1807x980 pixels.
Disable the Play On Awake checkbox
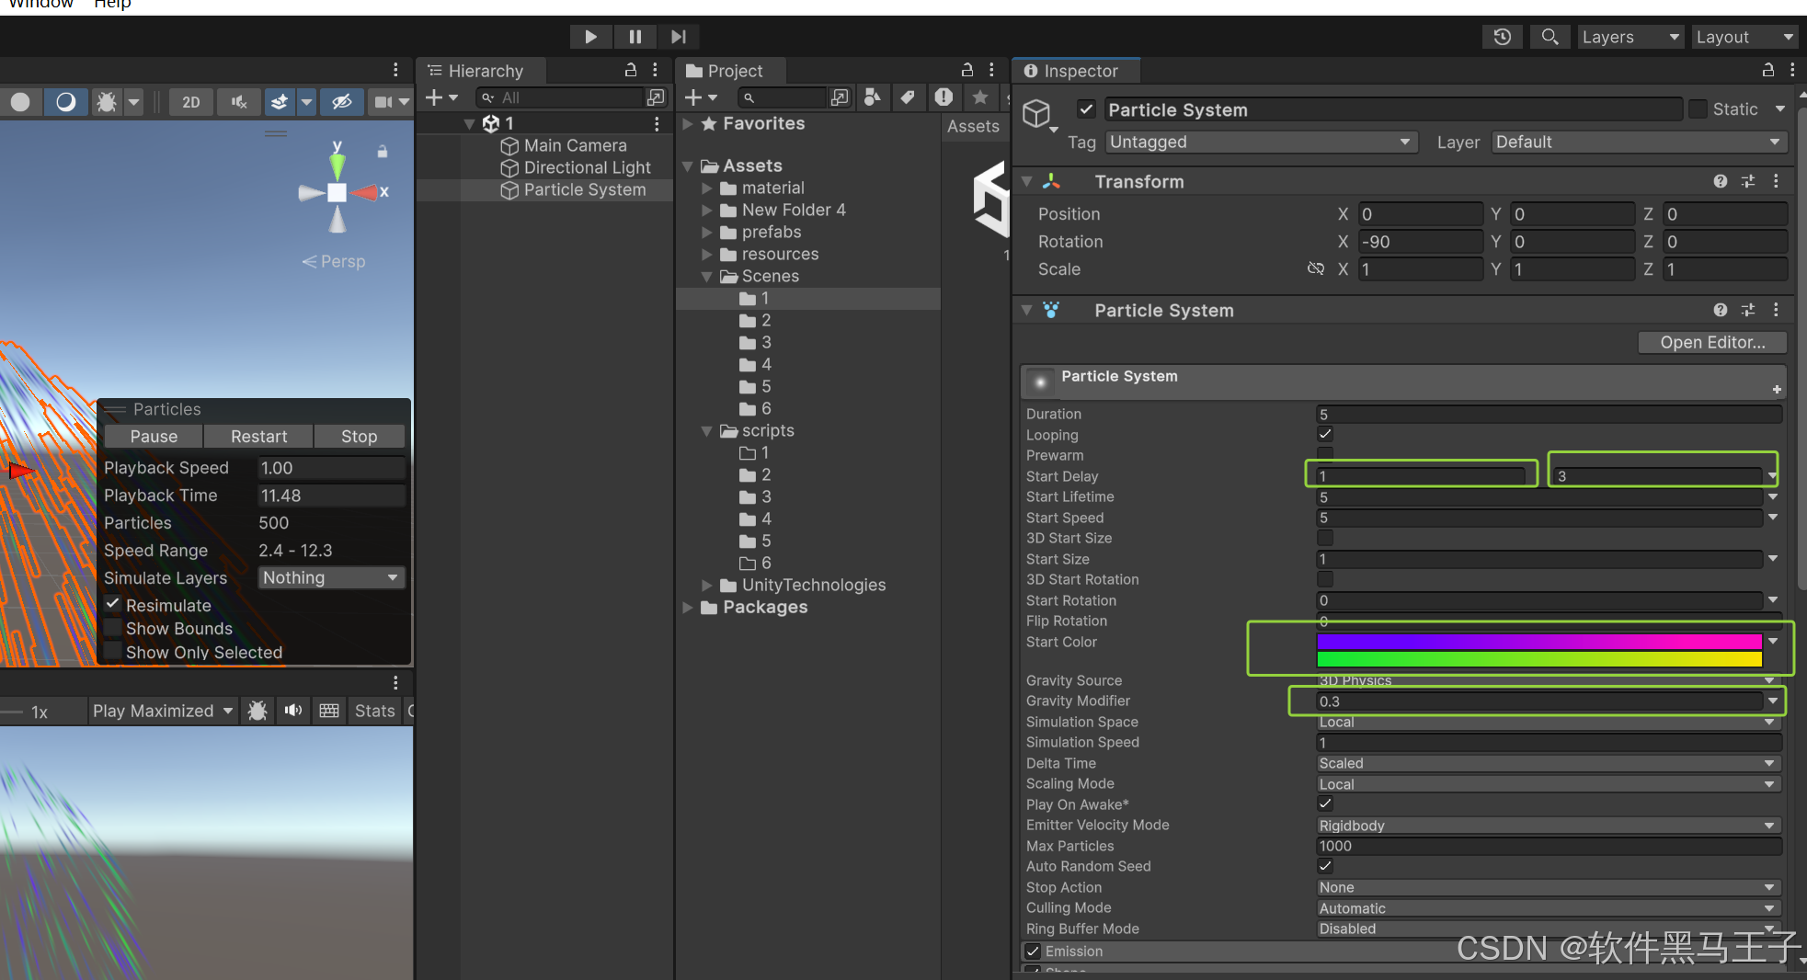tap(1324, 803)
